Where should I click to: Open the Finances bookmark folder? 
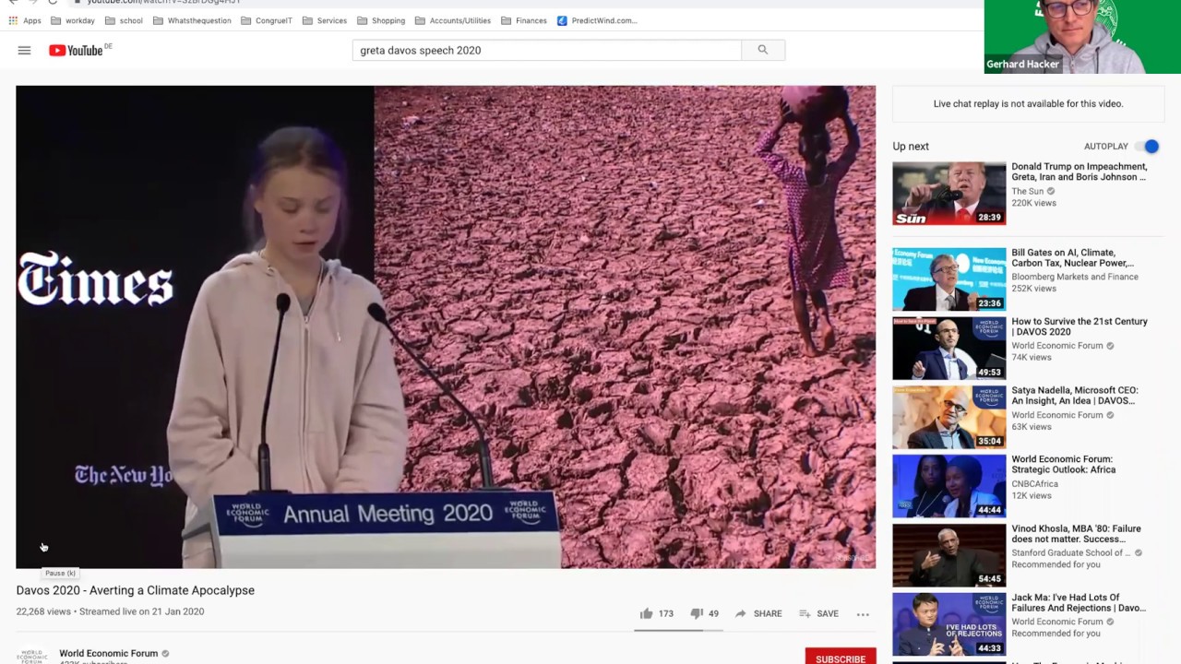pos(524,20)
